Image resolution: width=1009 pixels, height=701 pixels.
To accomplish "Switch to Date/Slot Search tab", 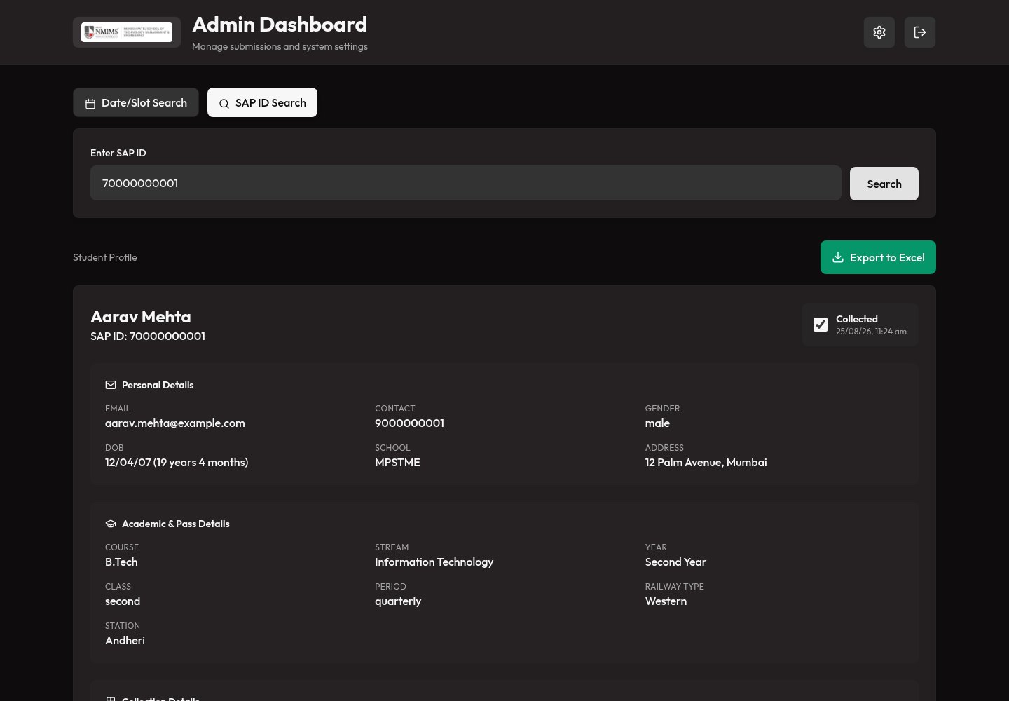I will (136, 102).
